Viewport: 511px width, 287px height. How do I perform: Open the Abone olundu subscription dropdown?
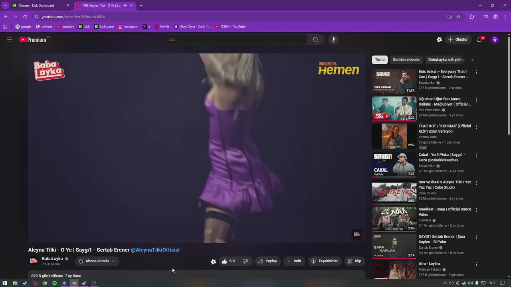97,261
